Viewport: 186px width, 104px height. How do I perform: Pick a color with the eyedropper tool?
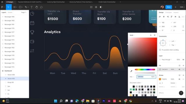click(131, 71)
